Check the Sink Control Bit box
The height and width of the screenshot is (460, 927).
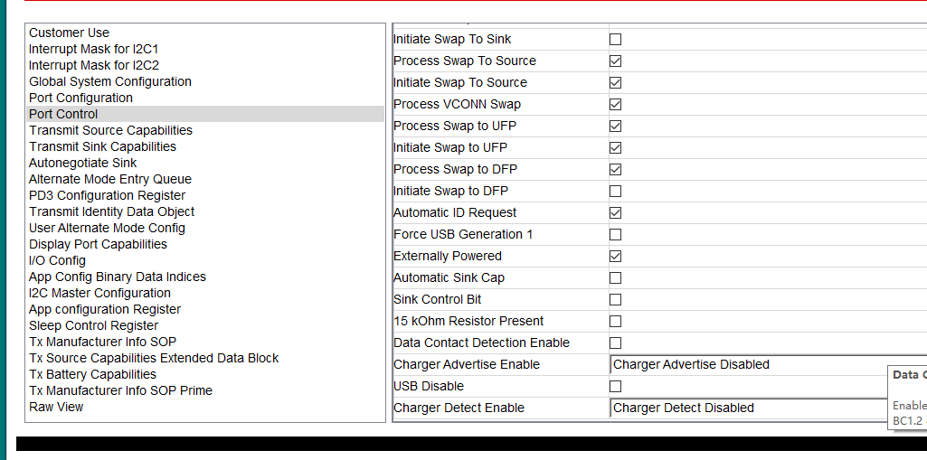pyautogui.click(x=615, y=300)
